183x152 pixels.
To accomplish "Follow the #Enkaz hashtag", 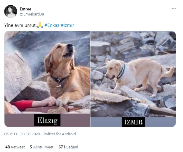I will pos(52,25).
